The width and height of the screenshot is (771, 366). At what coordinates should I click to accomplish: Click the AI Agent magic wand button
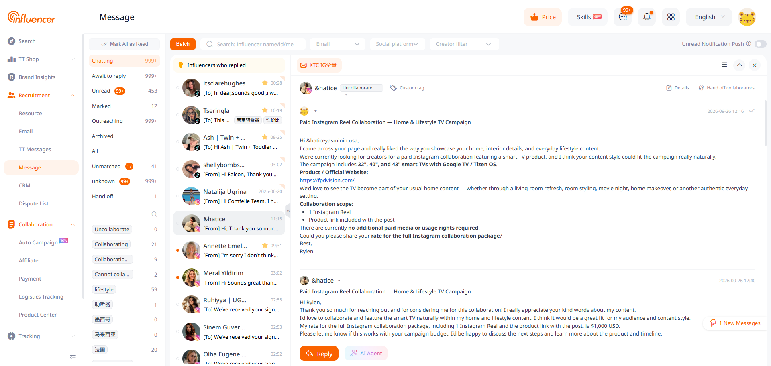click(x=366, y=353)
